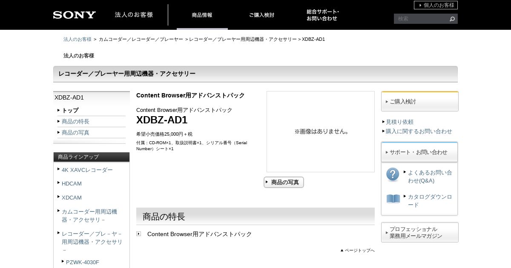
Task: Open XDCAM lineup link
Action: (72, 197)
